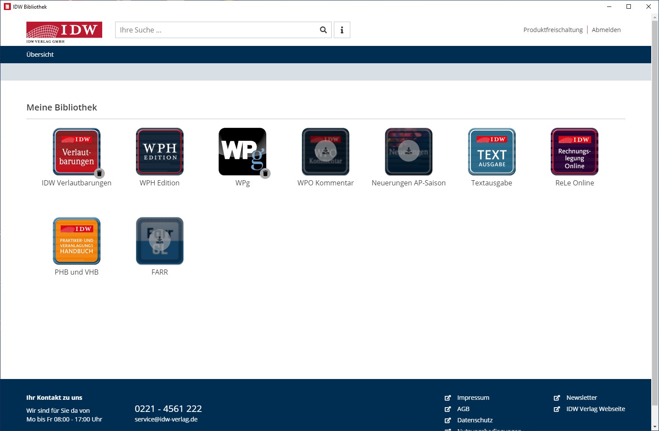Open the WPH Edition tile

pos(160,152)
